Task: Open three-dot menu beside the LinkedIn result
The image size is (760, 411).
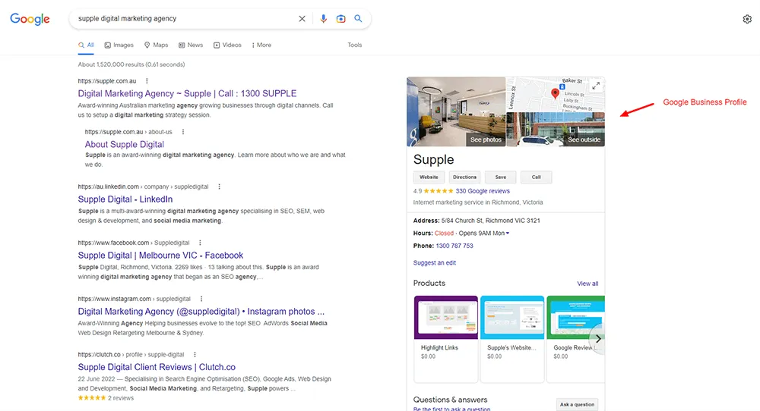Action: pyautogui.click(x=219, y=187)
